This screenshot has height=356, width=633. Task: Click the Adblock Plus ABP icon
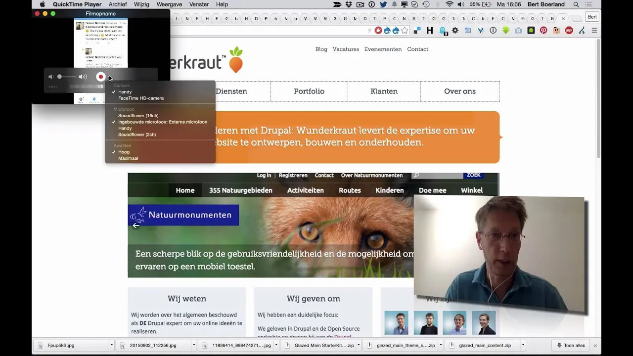pos(569,30)
